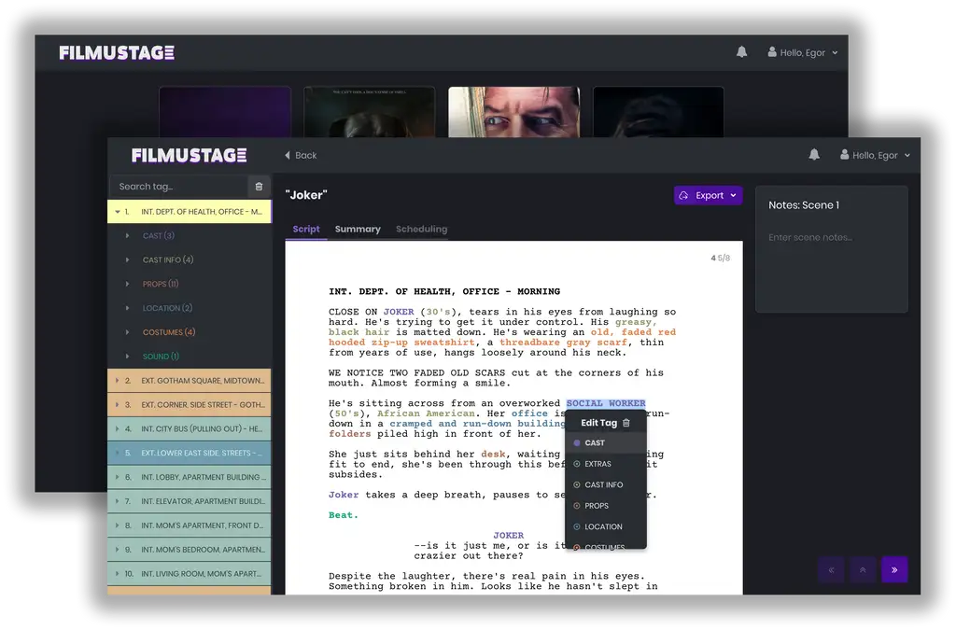Expand scene 8 INT. MOM'S APARTMENT, FRONT
Image resolution: width=956 pixels, height=630 pixels.
click(117, 525)
